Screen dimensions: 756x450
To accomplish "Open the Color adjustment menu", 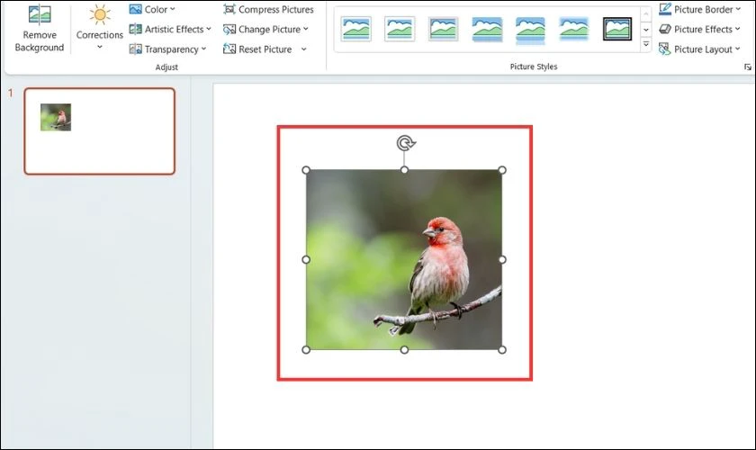I will (152, 9).
